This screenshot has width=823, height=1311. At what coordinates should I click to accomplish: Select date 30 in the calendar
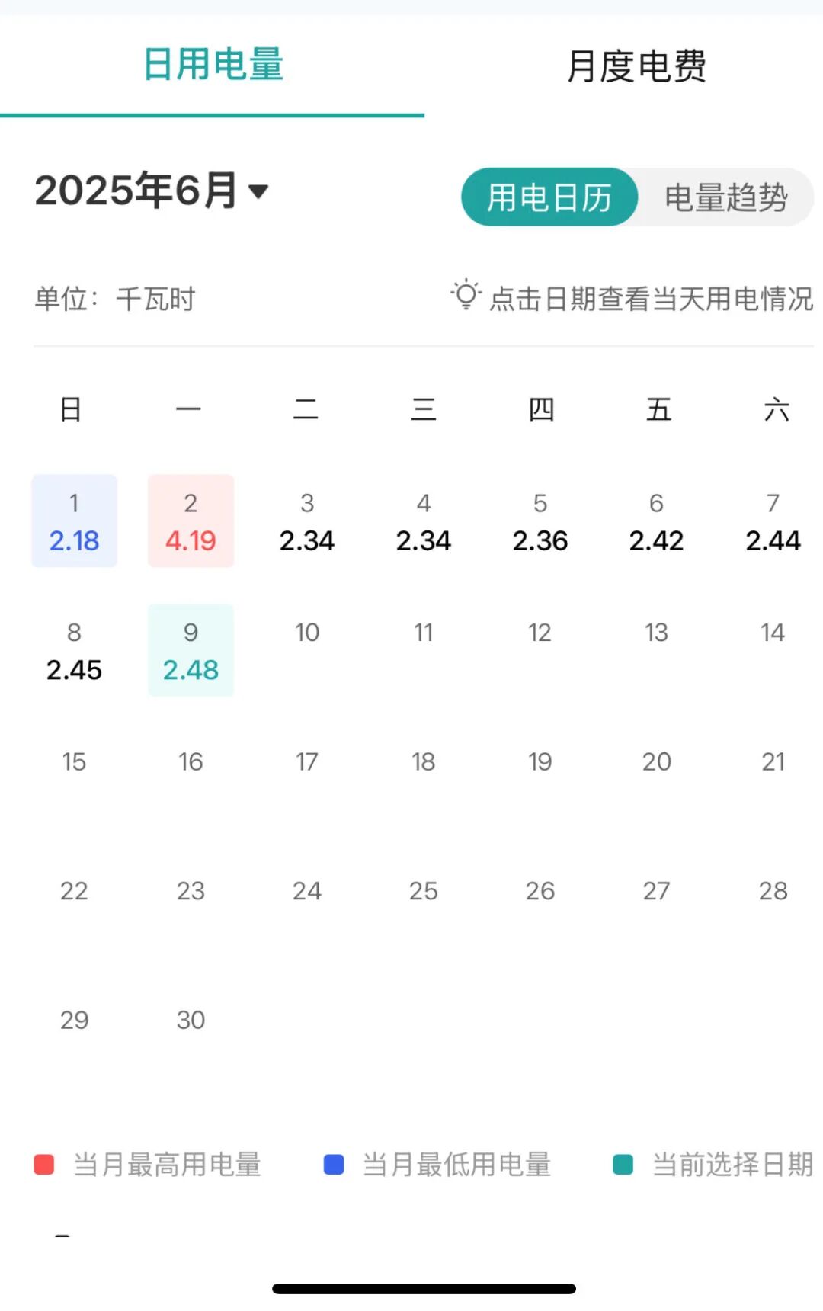pyautogui.click(x=191, y=1020)
